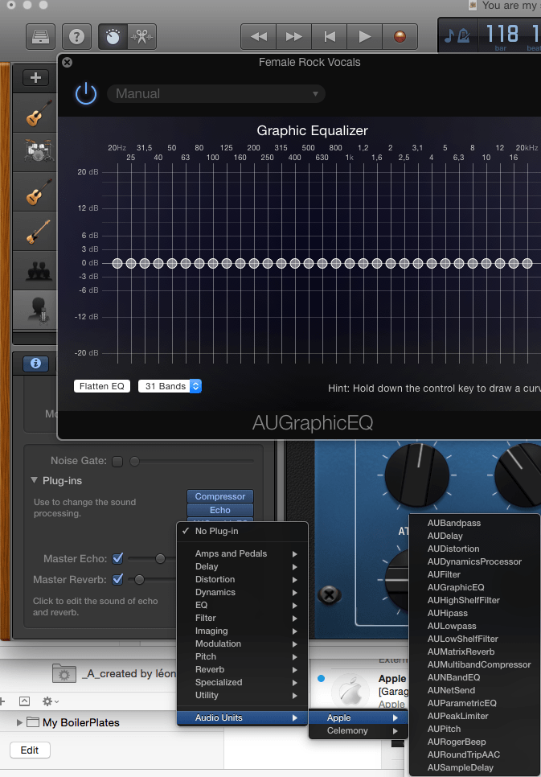541x777 pixels.
Task: Click the Flatten EQ button
Action: tap(102, 386)
